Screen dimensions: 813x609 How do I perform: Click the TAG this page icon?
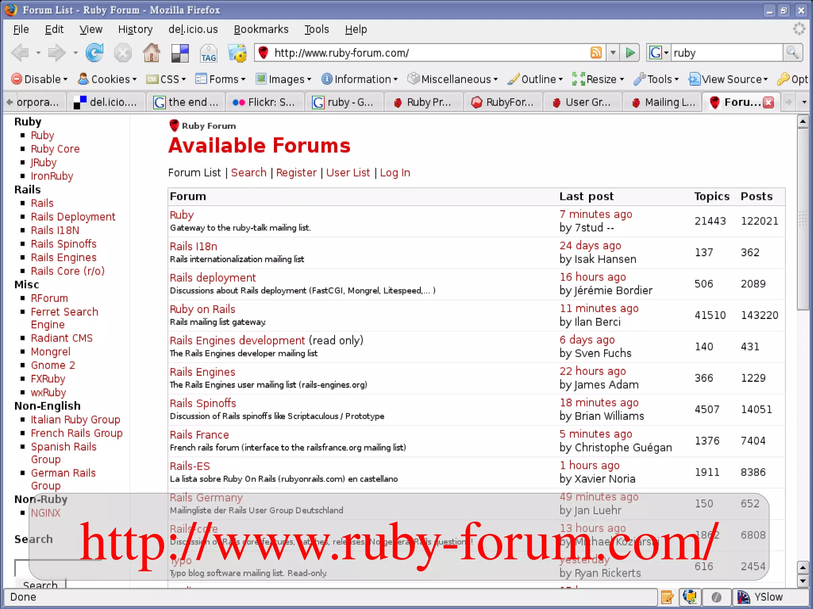click(x=208, y=54)
